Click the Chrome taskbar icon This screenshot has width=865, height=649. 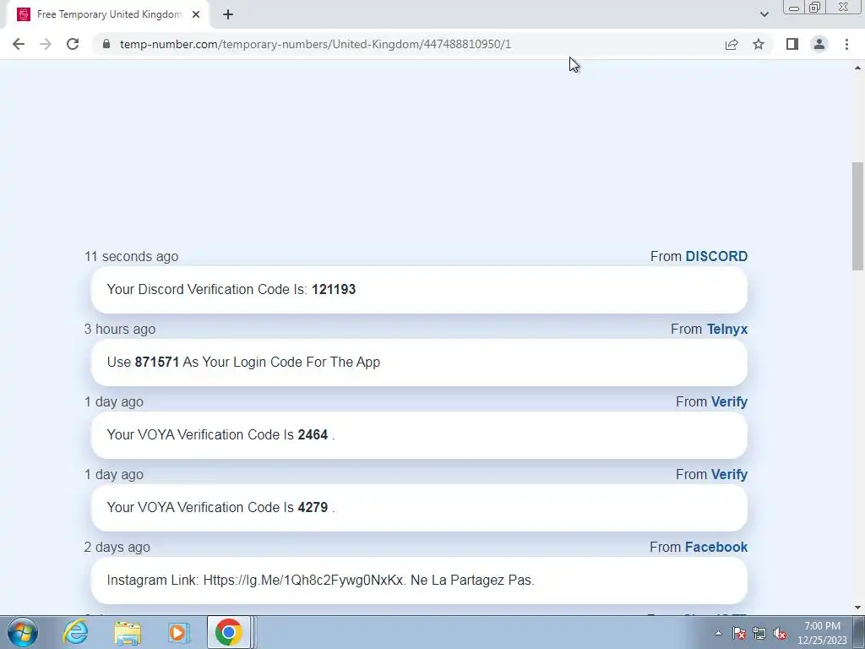coord(228,632)
